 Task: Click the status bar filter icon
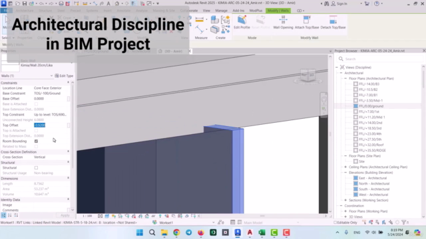pyautogui.click(x=404, y=222)
